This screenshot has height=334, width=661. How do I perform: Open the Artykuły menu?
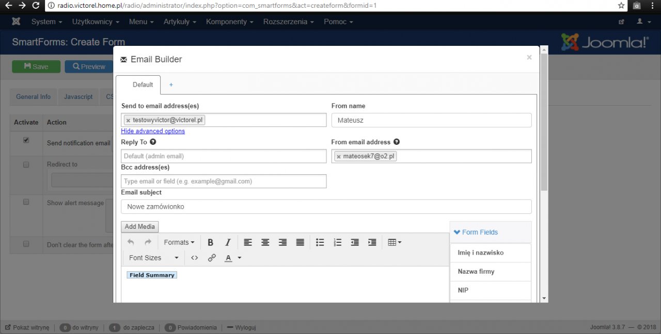(180, 22)
